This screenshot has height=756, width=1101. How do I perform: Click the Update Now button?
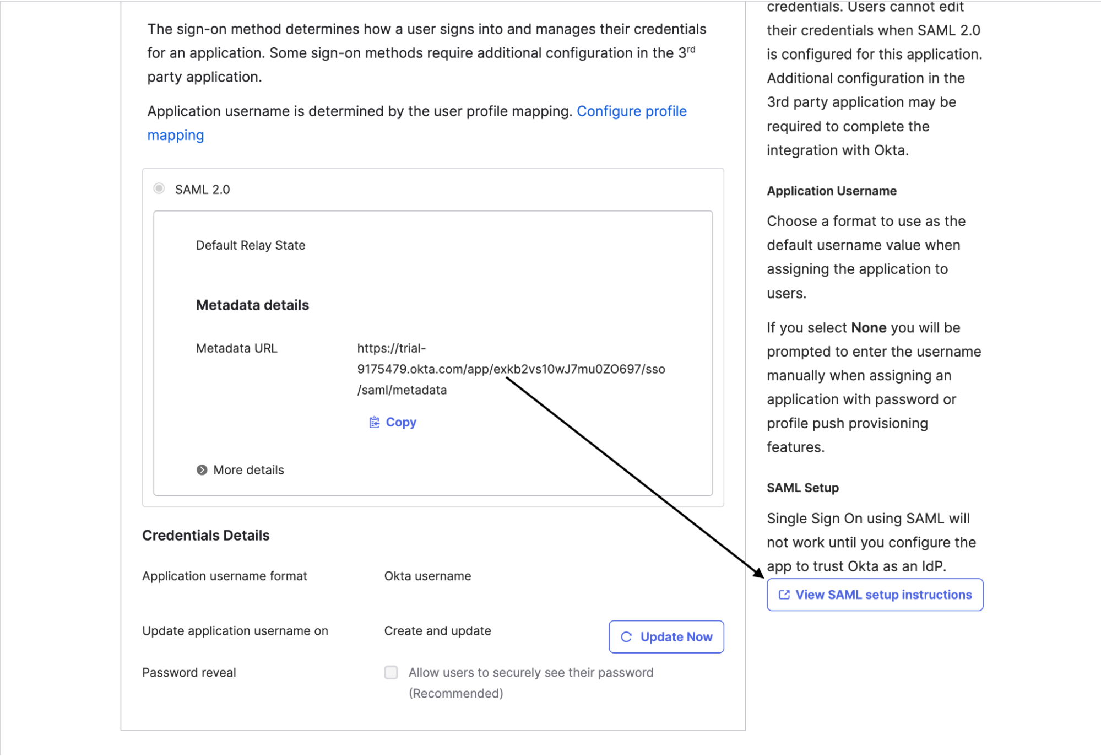[666, 637]
